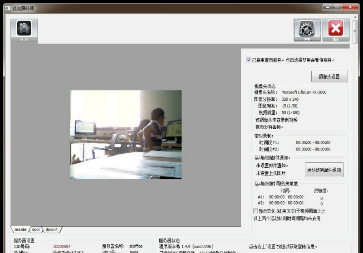Select camera name Microsoft LifeCam VX-3000
This screenshot has height=253, width=363.
[304, 92]
